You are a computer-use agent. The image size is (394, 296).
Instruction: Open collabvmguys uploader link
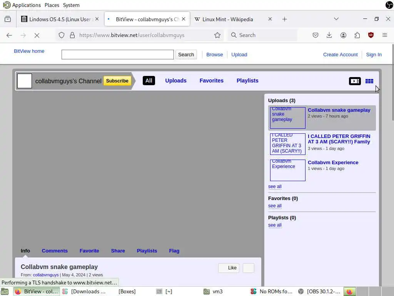coord(46,275)
